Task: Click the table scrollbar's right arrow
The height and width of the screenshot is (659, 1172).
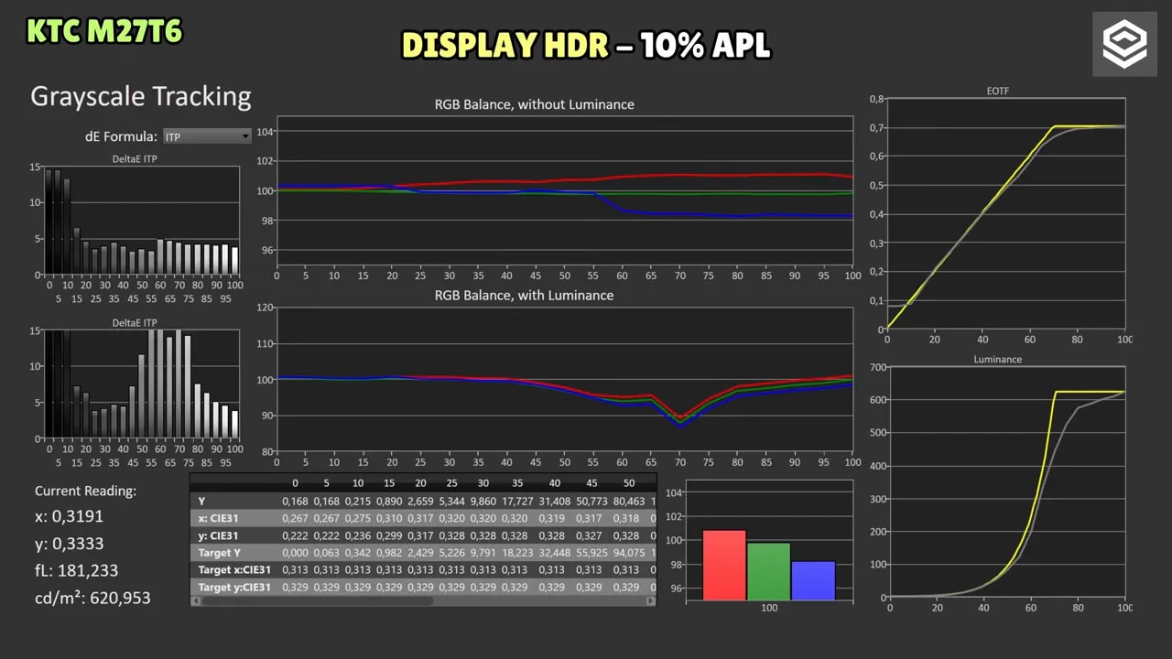Action: tap(651, 601)
